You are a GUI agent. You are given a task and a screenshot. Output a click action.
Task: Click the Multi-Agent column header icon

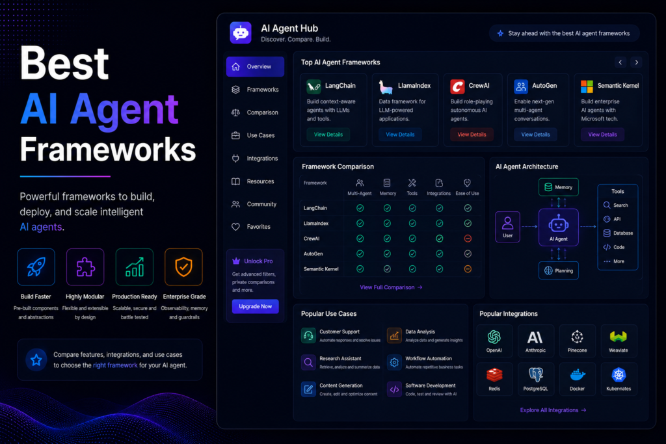360,183
